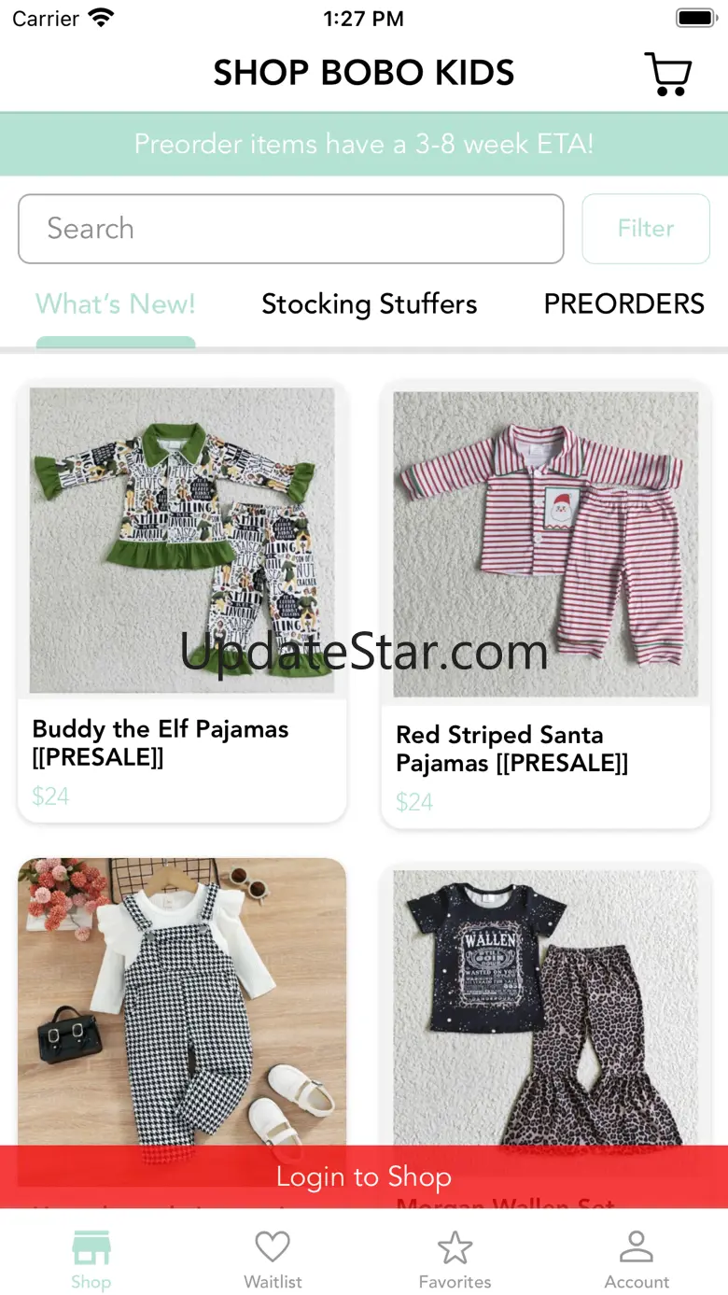Open Red Striped Santa Pajamas image
The image size is (728, 1295).
tap(546, 543)
